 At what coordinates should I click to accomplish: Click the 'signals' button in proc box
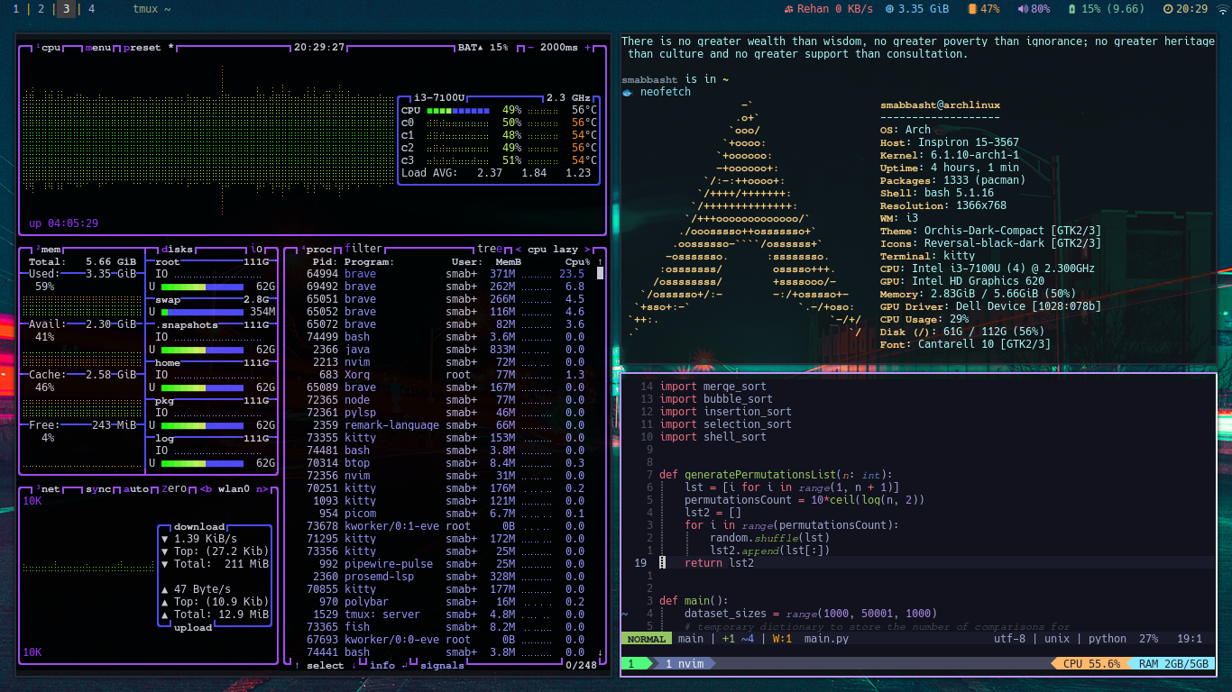pos(442,665)
